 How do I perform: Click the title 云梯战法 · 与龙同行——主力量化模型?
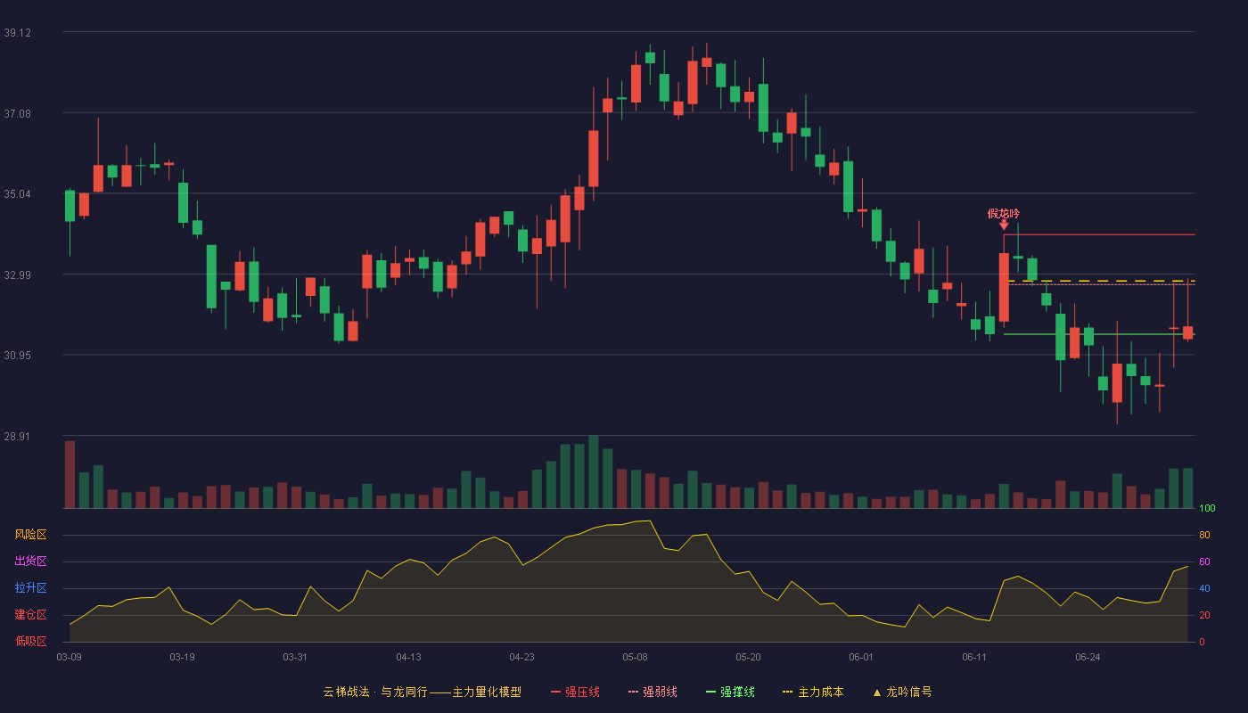click(x=423, y=692)
